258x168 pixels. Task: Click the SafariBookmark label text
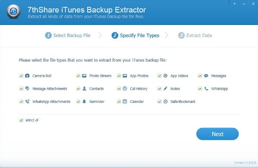183,102
